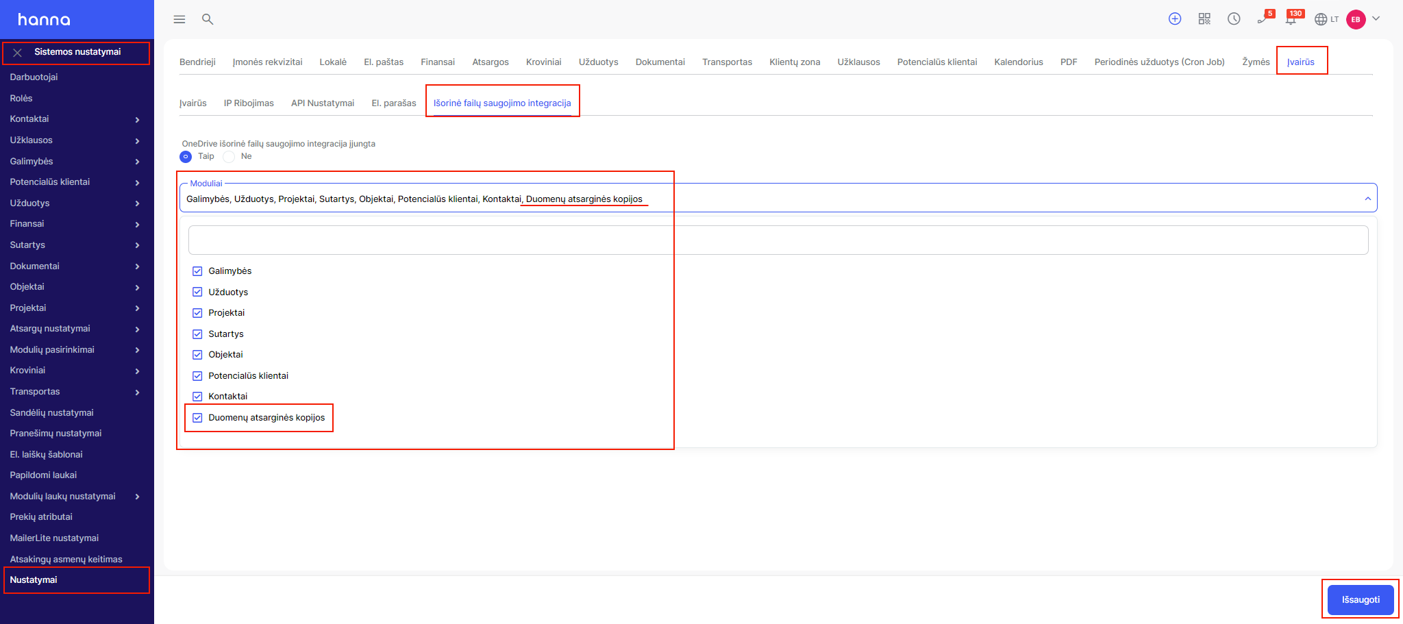Open the top-level Įvairūs tab

pos(1300,62)
